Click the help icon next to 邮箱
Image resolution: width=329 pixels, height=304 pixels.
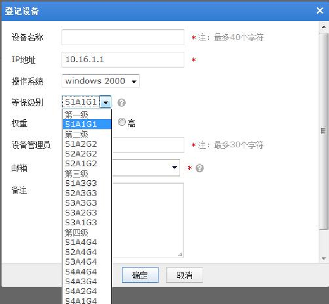(200, 168)
